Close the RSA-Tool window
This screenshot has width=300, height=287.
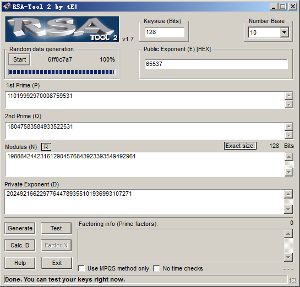click(293, 7)
